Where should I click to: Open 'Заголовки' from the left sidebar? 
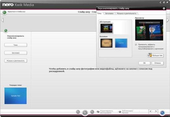click(x=16, y=53)
